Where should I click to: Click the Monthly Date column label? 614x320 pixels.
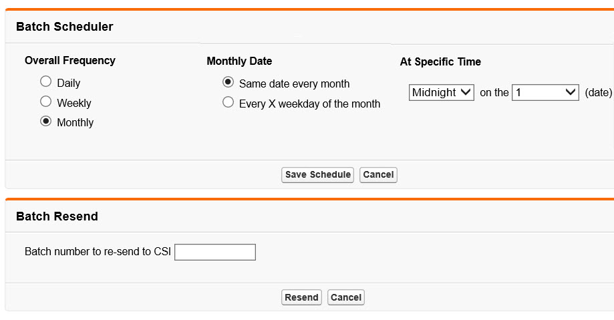point(239,61)
